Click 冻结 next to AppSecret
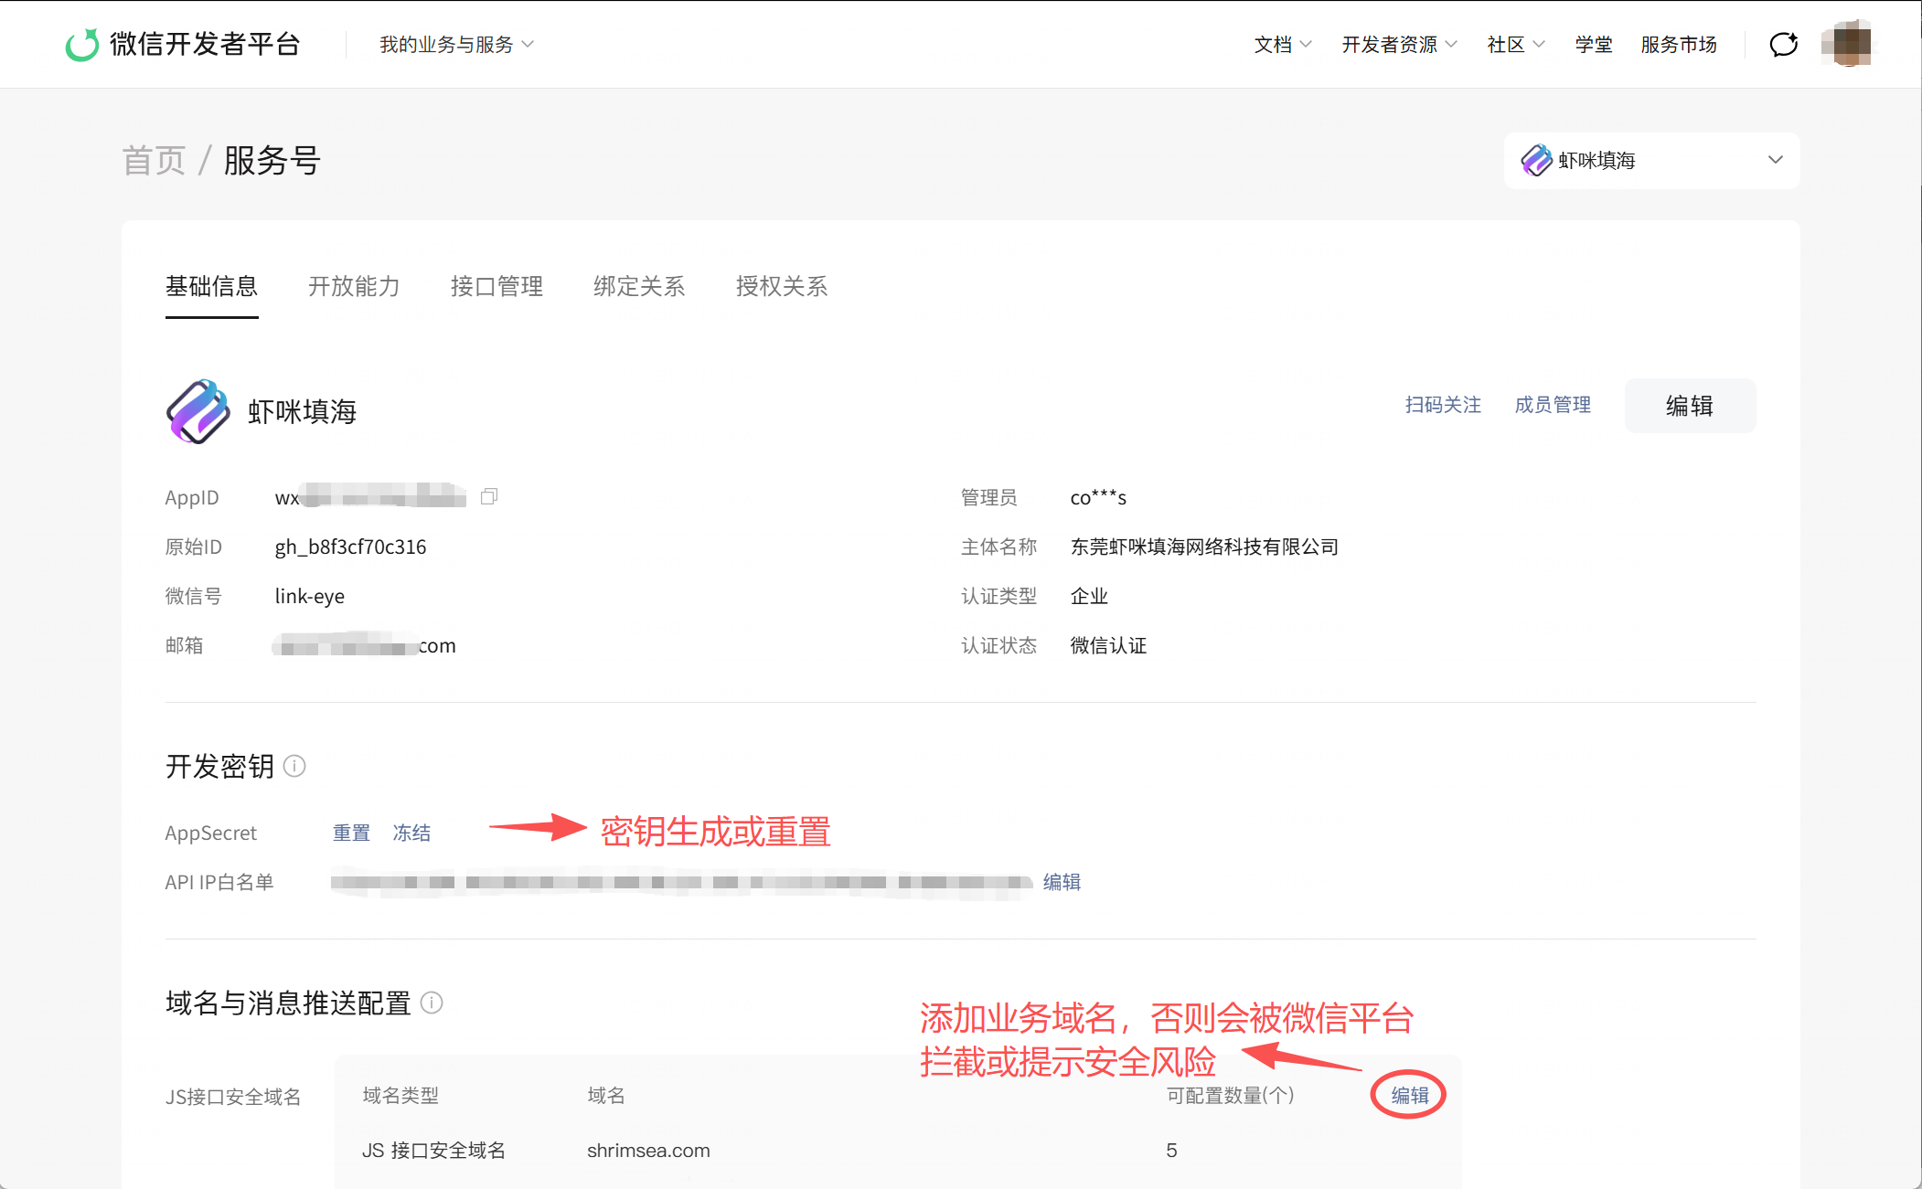This screenshot has width=1922, height=1189. pyautogui.click(x=411, y=833)
